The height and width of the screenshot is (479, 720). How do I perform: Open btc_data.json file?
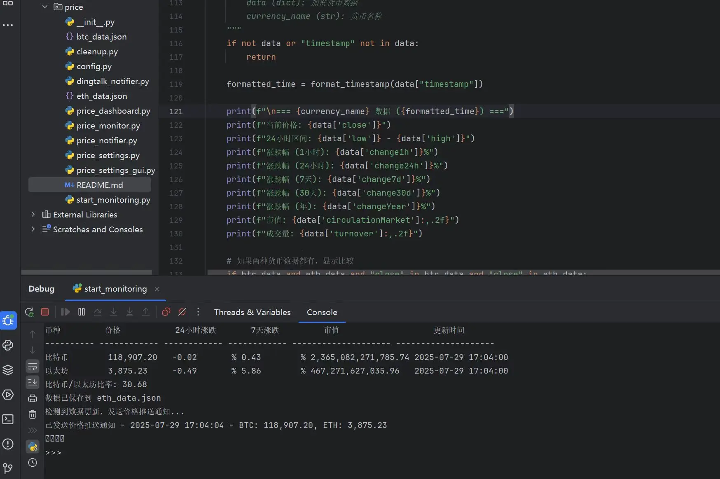(x=96, y=37)
